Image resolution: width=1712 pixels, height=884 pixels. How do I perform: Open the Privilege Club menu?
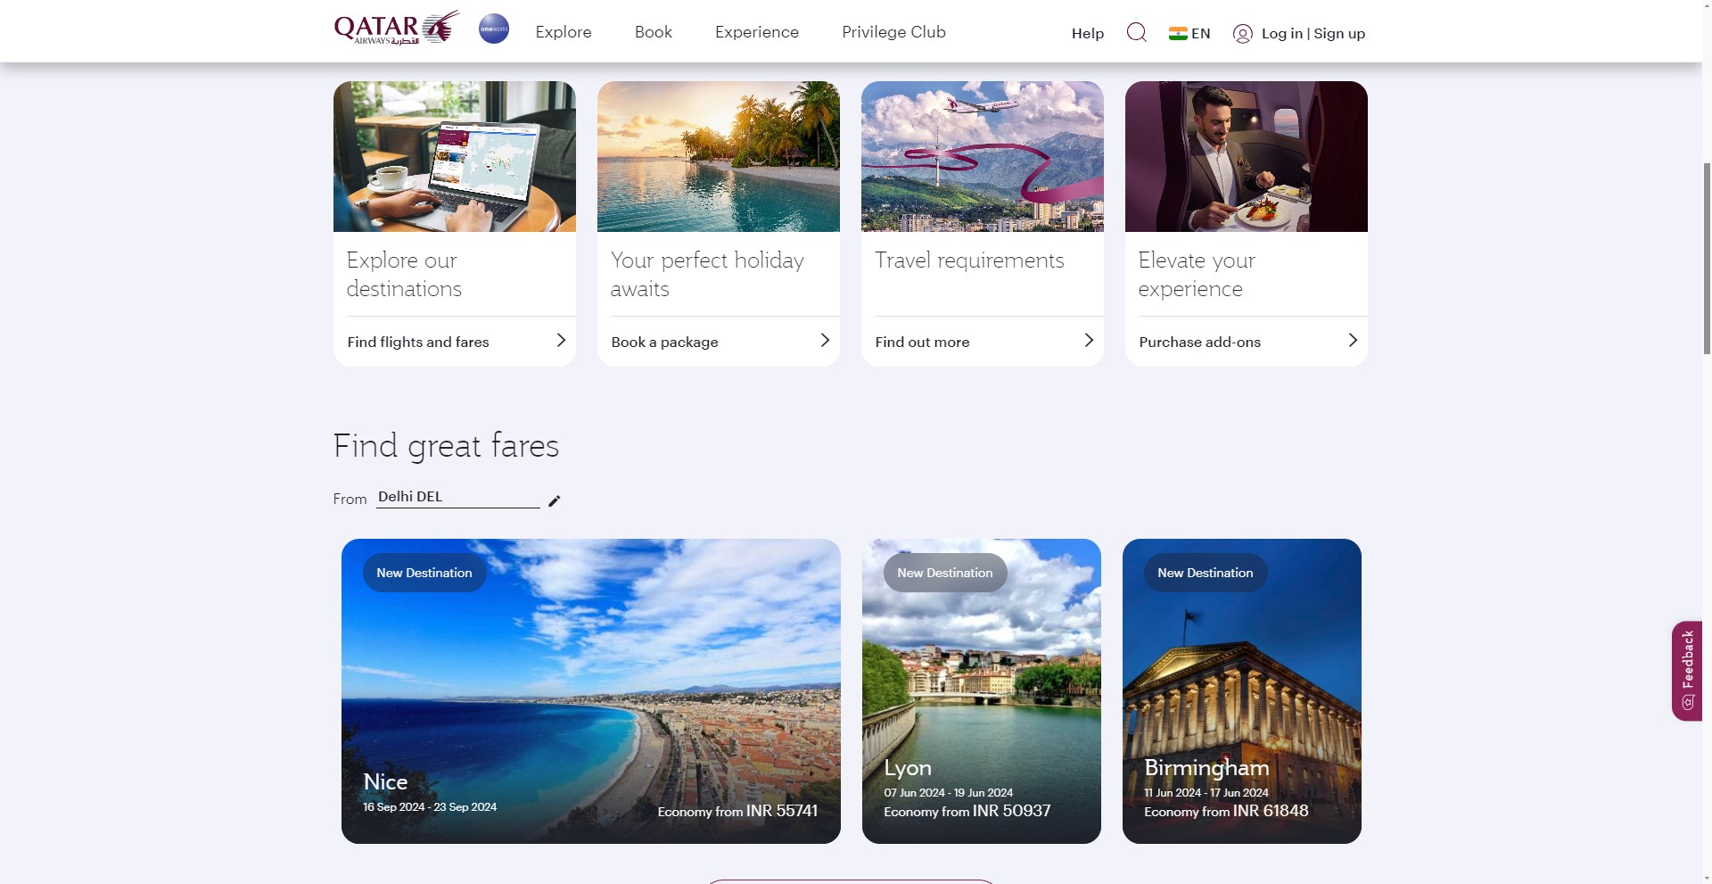click(x=893, y=32)
